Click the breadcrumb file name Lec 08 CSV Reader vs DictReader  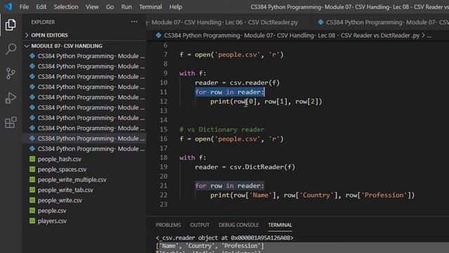(292, 35)
